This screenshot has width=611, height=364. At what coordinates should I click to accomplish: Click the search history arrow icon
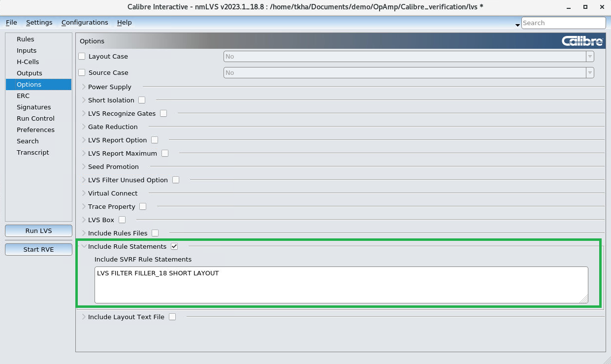click(517, 25)
